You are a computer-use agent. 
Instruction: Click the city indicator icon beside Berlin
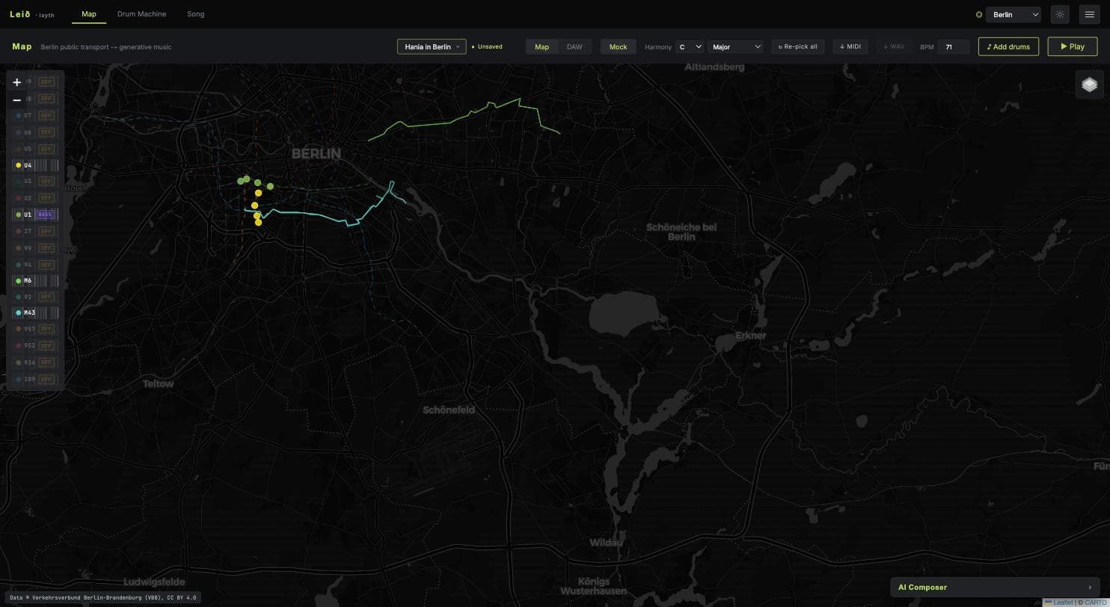pyautogui.click(x=979, y=14)
